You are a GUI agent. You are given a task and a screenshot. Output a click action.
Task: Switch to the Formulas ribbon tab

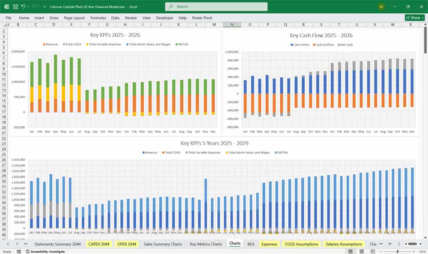point(98,18)
